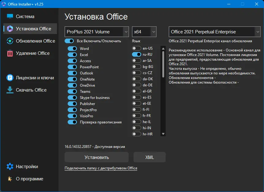Disable the Word toggle switch
The width and height of the screenshot is (264, 192).
click(72, 49)
